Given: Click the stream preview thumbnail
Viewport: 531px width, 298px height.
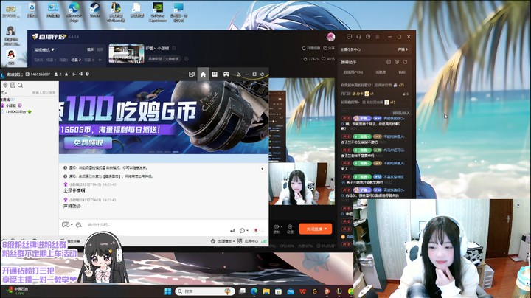Looking at the screenshot, I should (x=126, y=54).
